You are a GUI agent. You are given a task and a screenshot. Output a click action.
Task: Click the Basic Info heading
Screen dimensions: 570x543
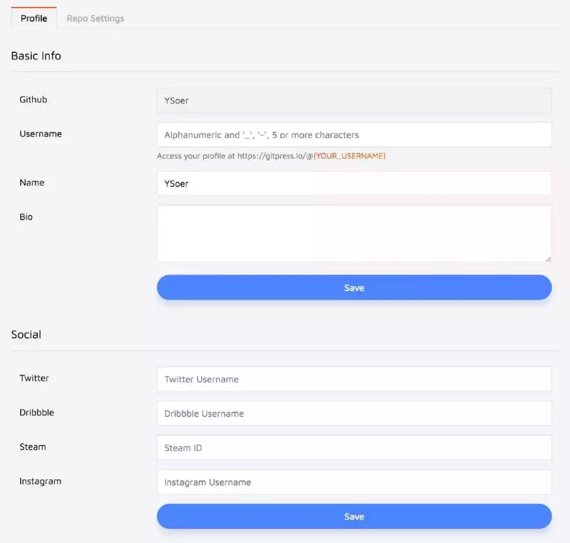36,55
